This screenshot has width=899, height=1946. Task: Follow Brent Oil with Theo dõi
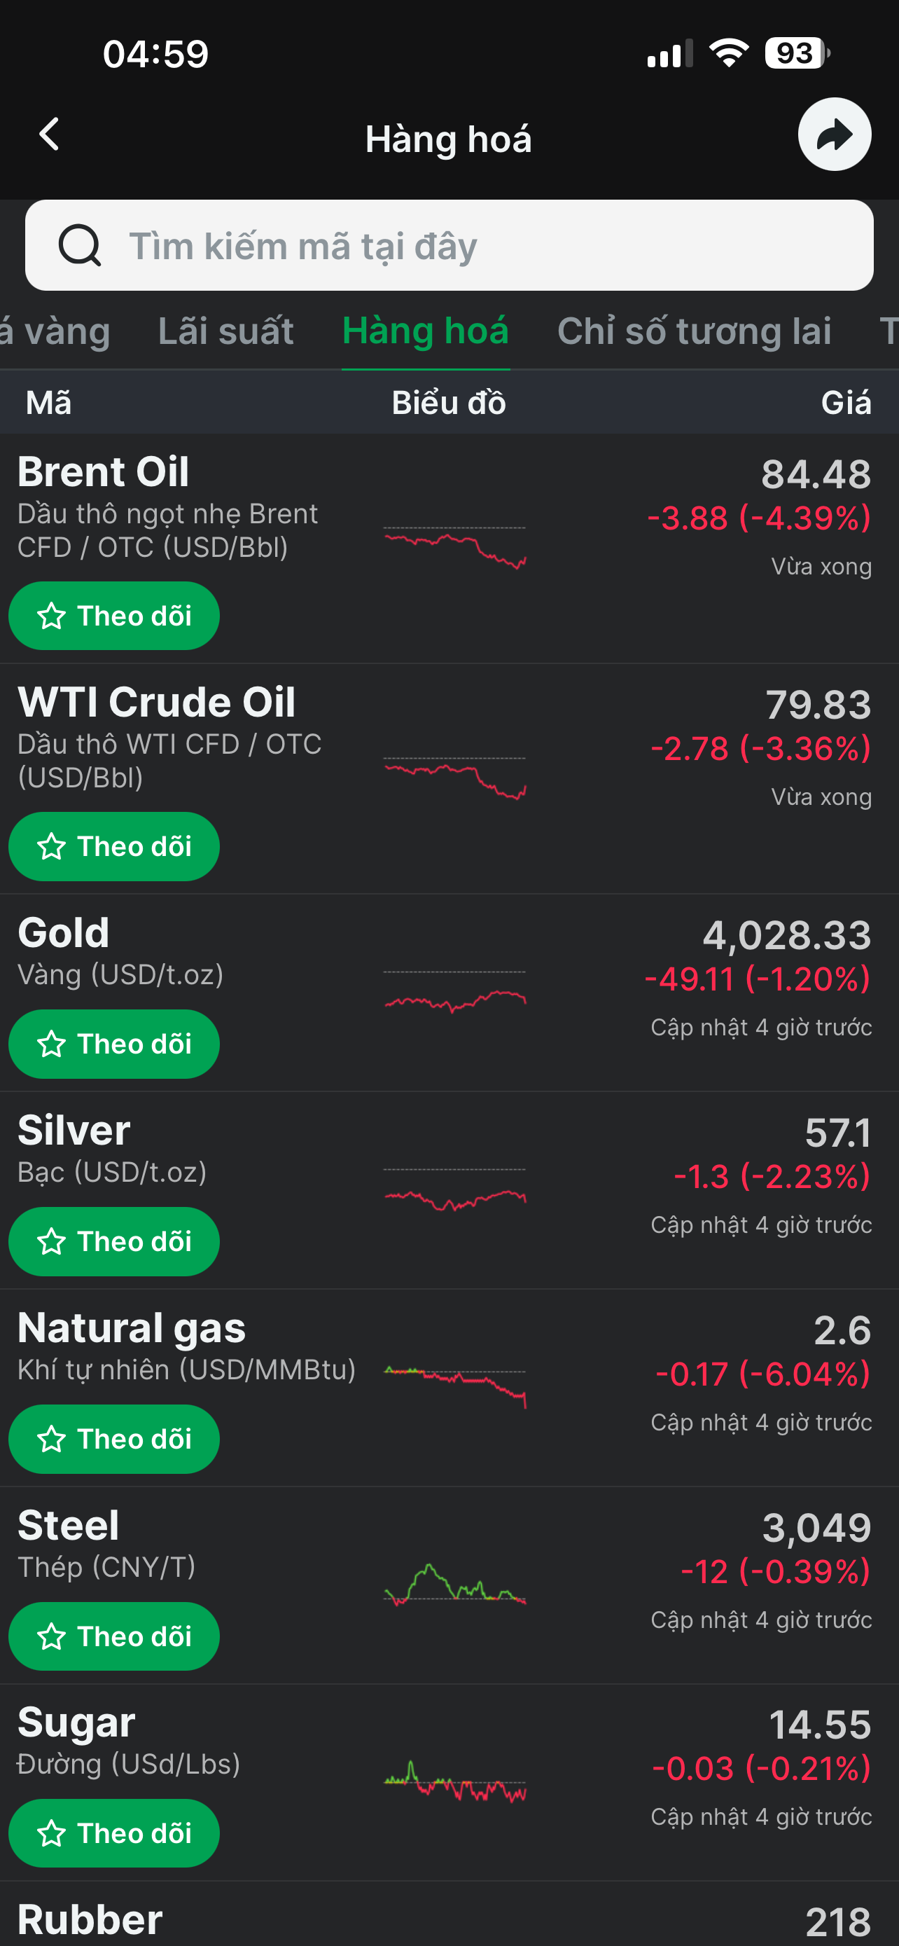click(x=114, y=616)
